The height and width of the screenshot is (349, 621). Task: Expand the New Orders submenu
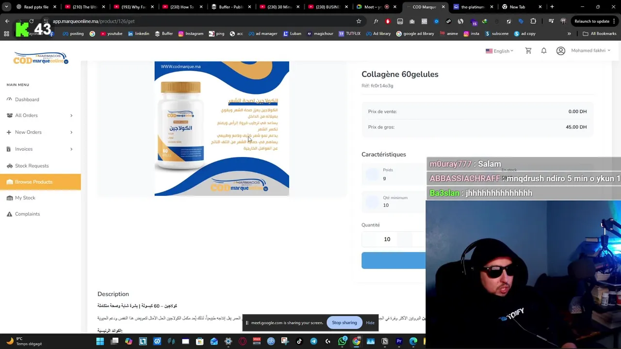(40, 132)
